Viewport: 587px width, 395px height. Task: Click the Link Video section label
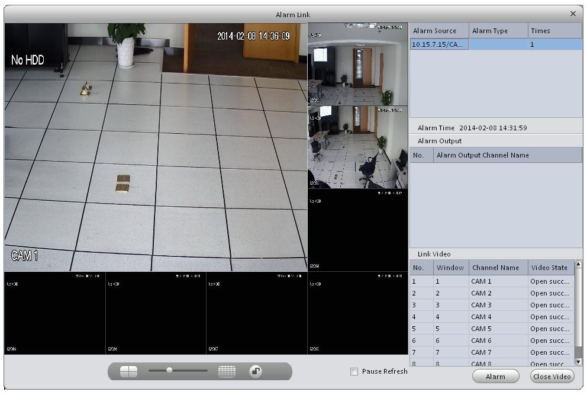tap(434, 254)
